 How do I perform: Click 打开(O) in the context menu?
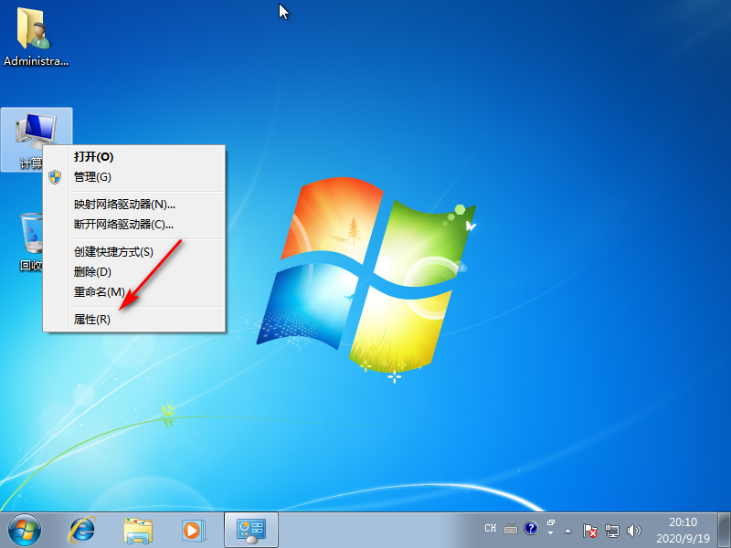click(94, 157)
